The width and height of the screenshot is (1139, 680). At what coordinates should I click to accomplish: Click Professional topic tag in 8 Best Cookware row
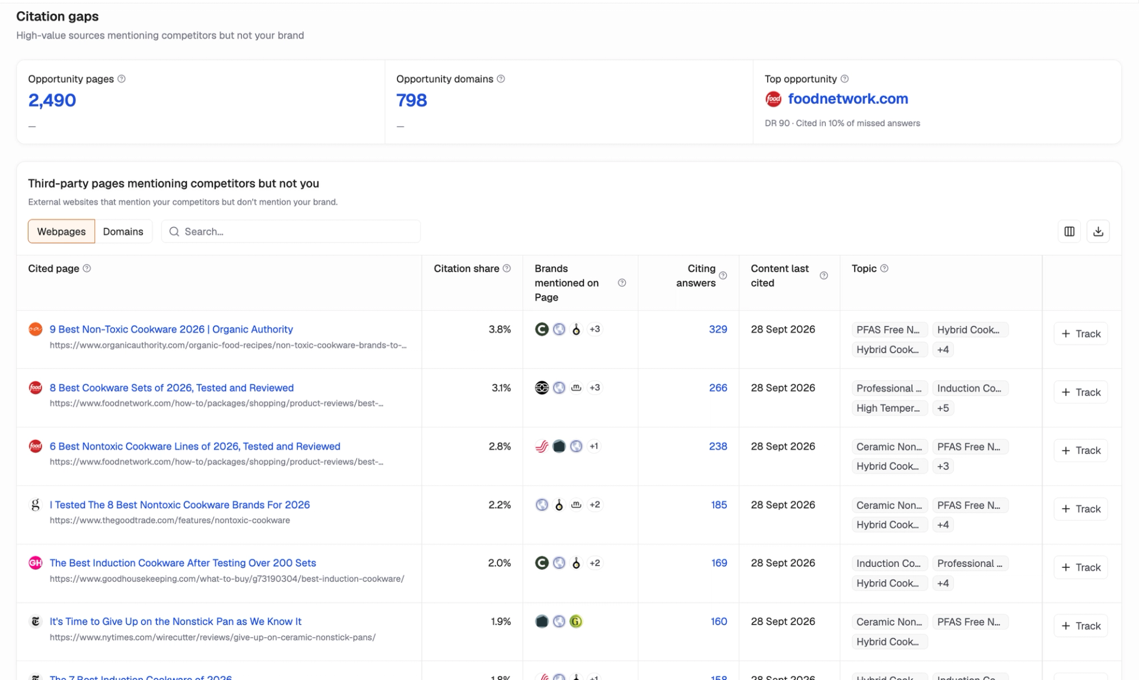tap(889, 388)
